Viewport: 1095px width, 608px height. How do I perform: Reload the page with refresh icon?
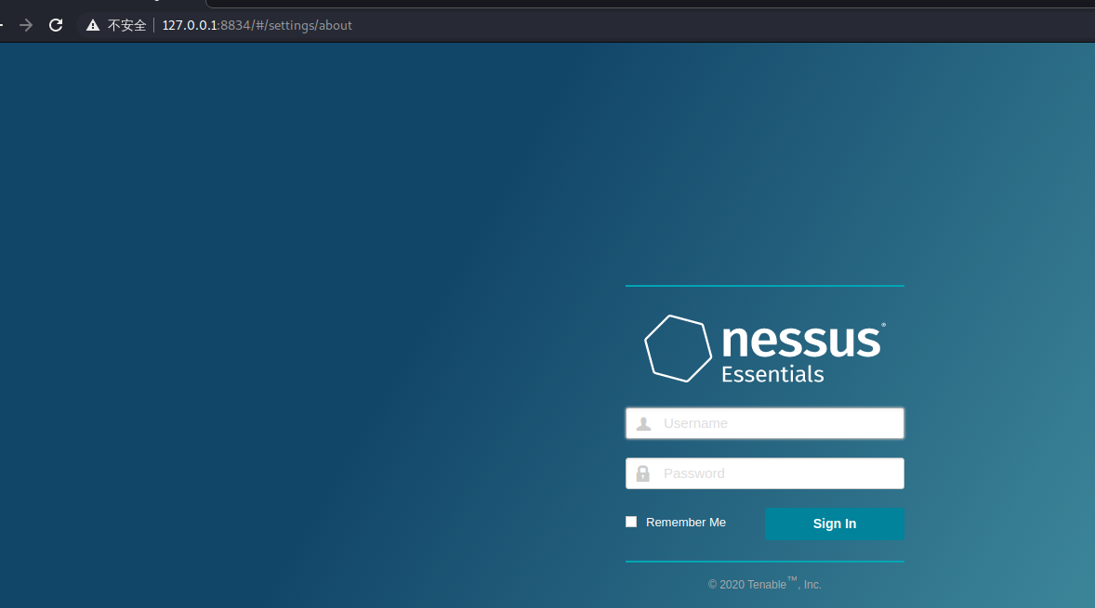56,25
